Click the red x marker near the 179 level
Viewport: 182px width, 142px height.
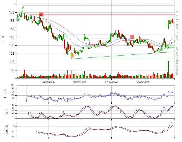tap(41, 15)
